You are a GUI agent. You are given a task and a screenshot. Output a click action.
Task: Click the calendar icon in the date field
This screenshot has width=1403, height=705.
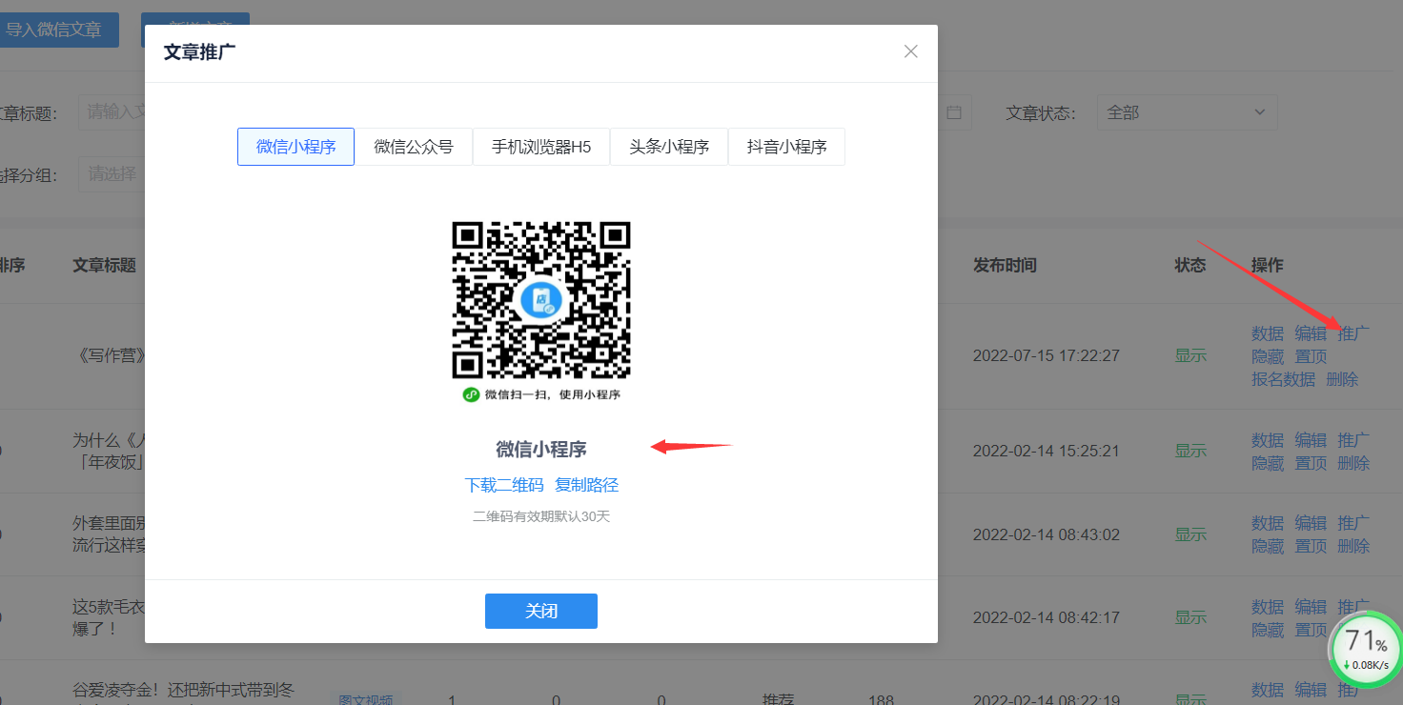click(x=954, y=112)
